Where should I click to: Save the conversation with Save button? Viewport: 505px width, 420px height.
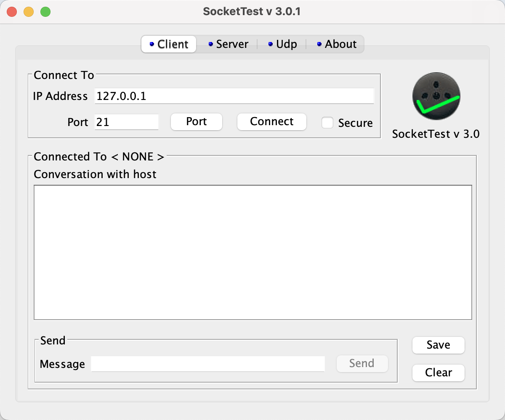[439, 345]
